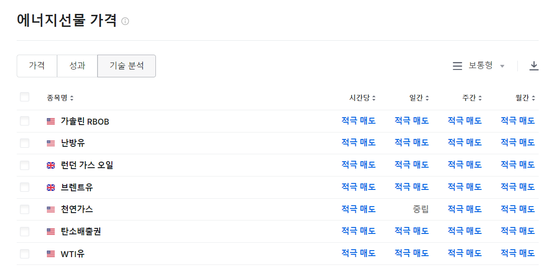Click the hamburger lines icon beside 보통형
This screenshot has height=277, width=554.
pos(457,66)
